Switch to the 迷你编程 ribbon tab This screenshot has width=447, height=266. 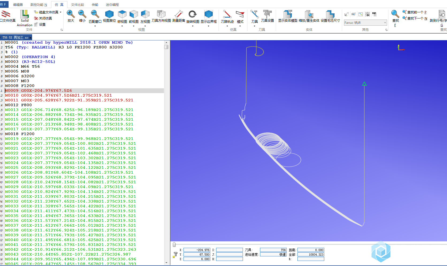pos(112,5)
